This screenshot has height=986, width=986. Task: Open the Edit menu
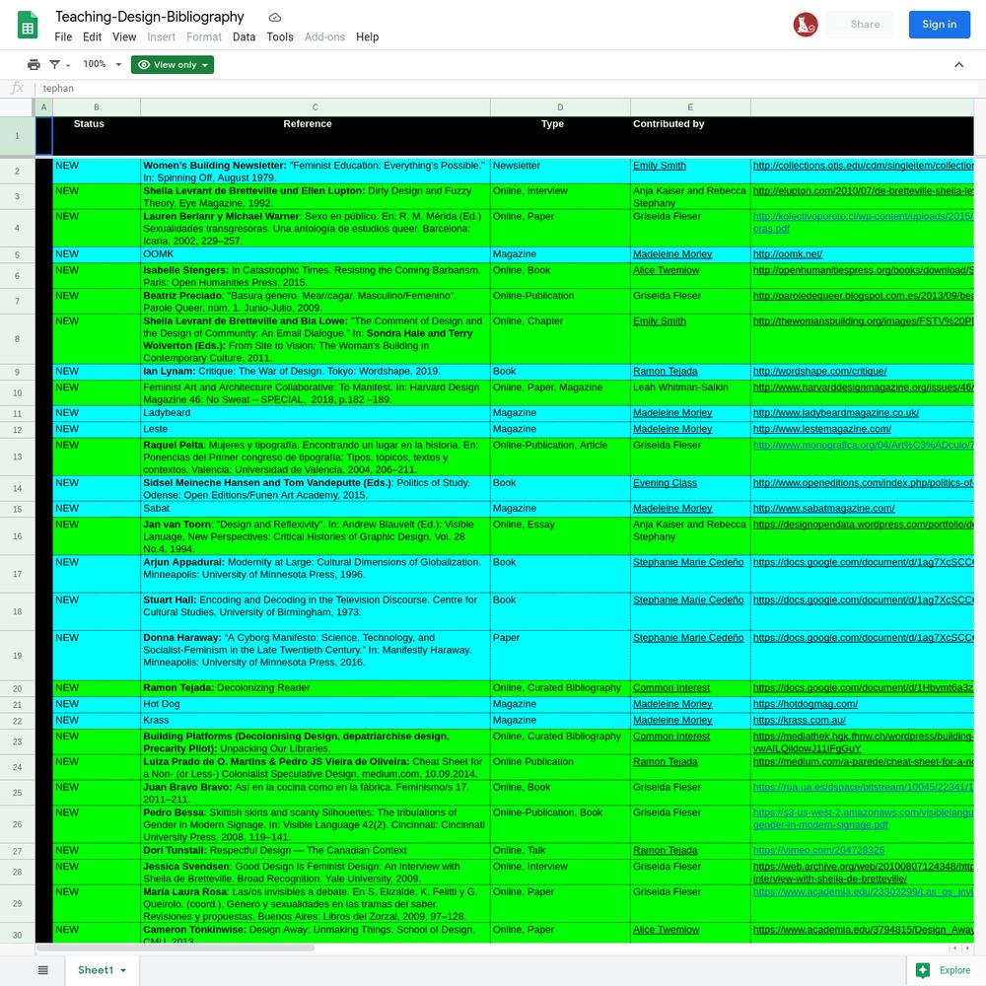tap(92, 37)
